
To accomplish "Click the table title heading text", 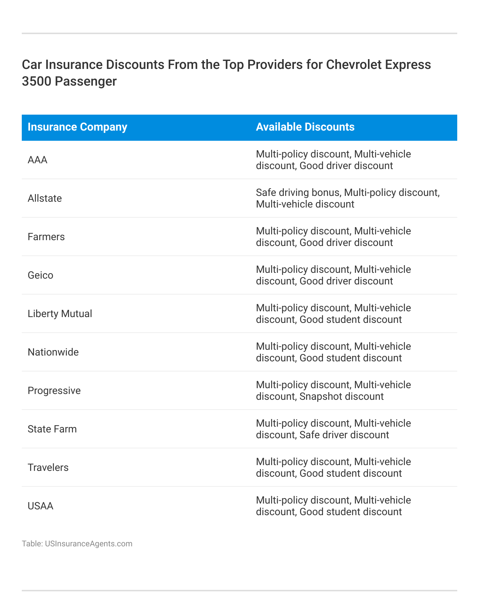I will tap(226, 73).
